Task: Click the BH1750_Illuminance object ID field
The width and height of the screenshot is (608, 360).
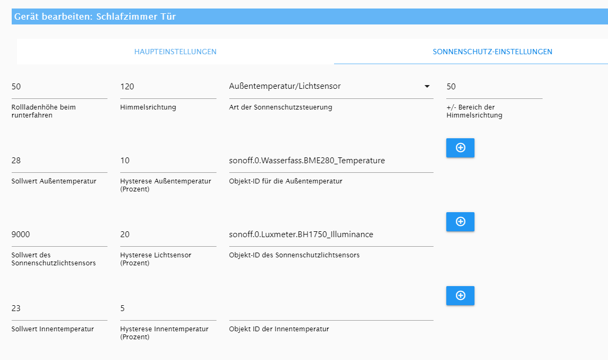Action: coord(331,235)
